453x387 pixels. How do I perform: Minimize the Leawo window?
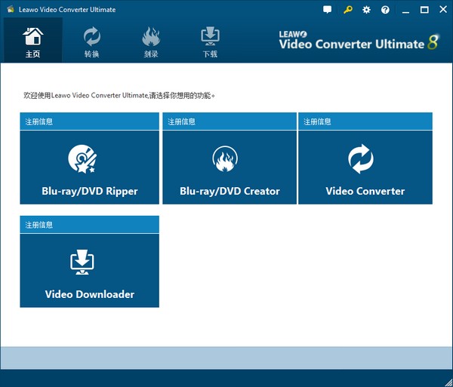[407, 10]
